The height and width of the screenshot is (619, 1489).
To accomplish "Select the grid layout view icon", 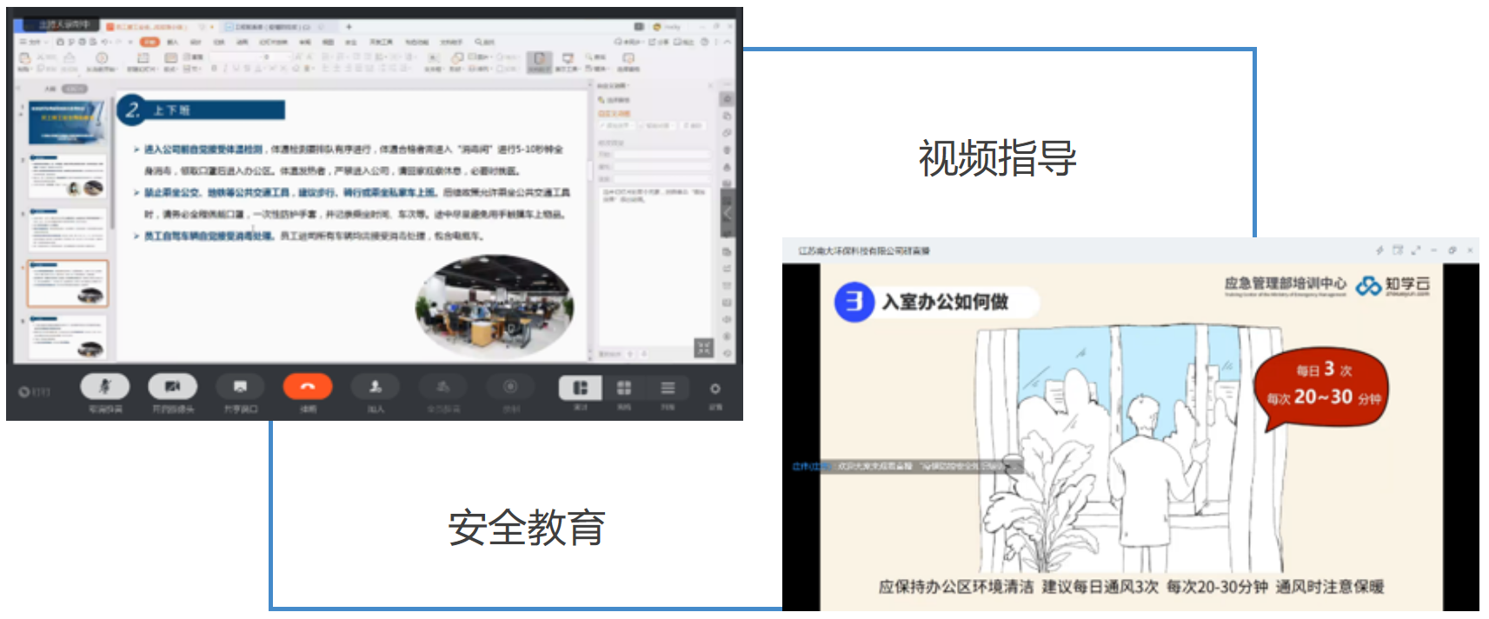I will tap(624, 388).
